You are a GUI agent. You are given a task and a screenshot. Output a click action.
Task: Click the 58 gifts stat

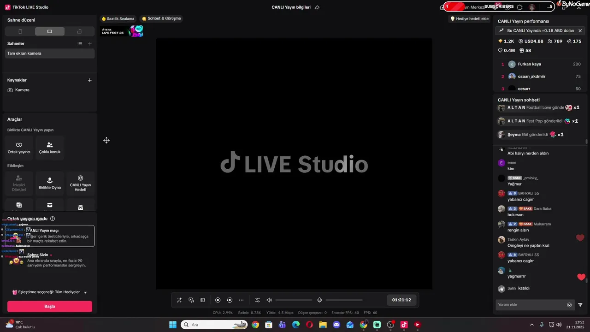[x=525, y=51]
